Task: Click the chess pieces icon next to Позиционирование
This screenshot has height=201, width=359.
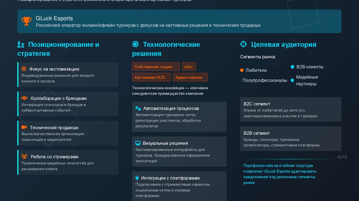Action: (x=21, y=44)
